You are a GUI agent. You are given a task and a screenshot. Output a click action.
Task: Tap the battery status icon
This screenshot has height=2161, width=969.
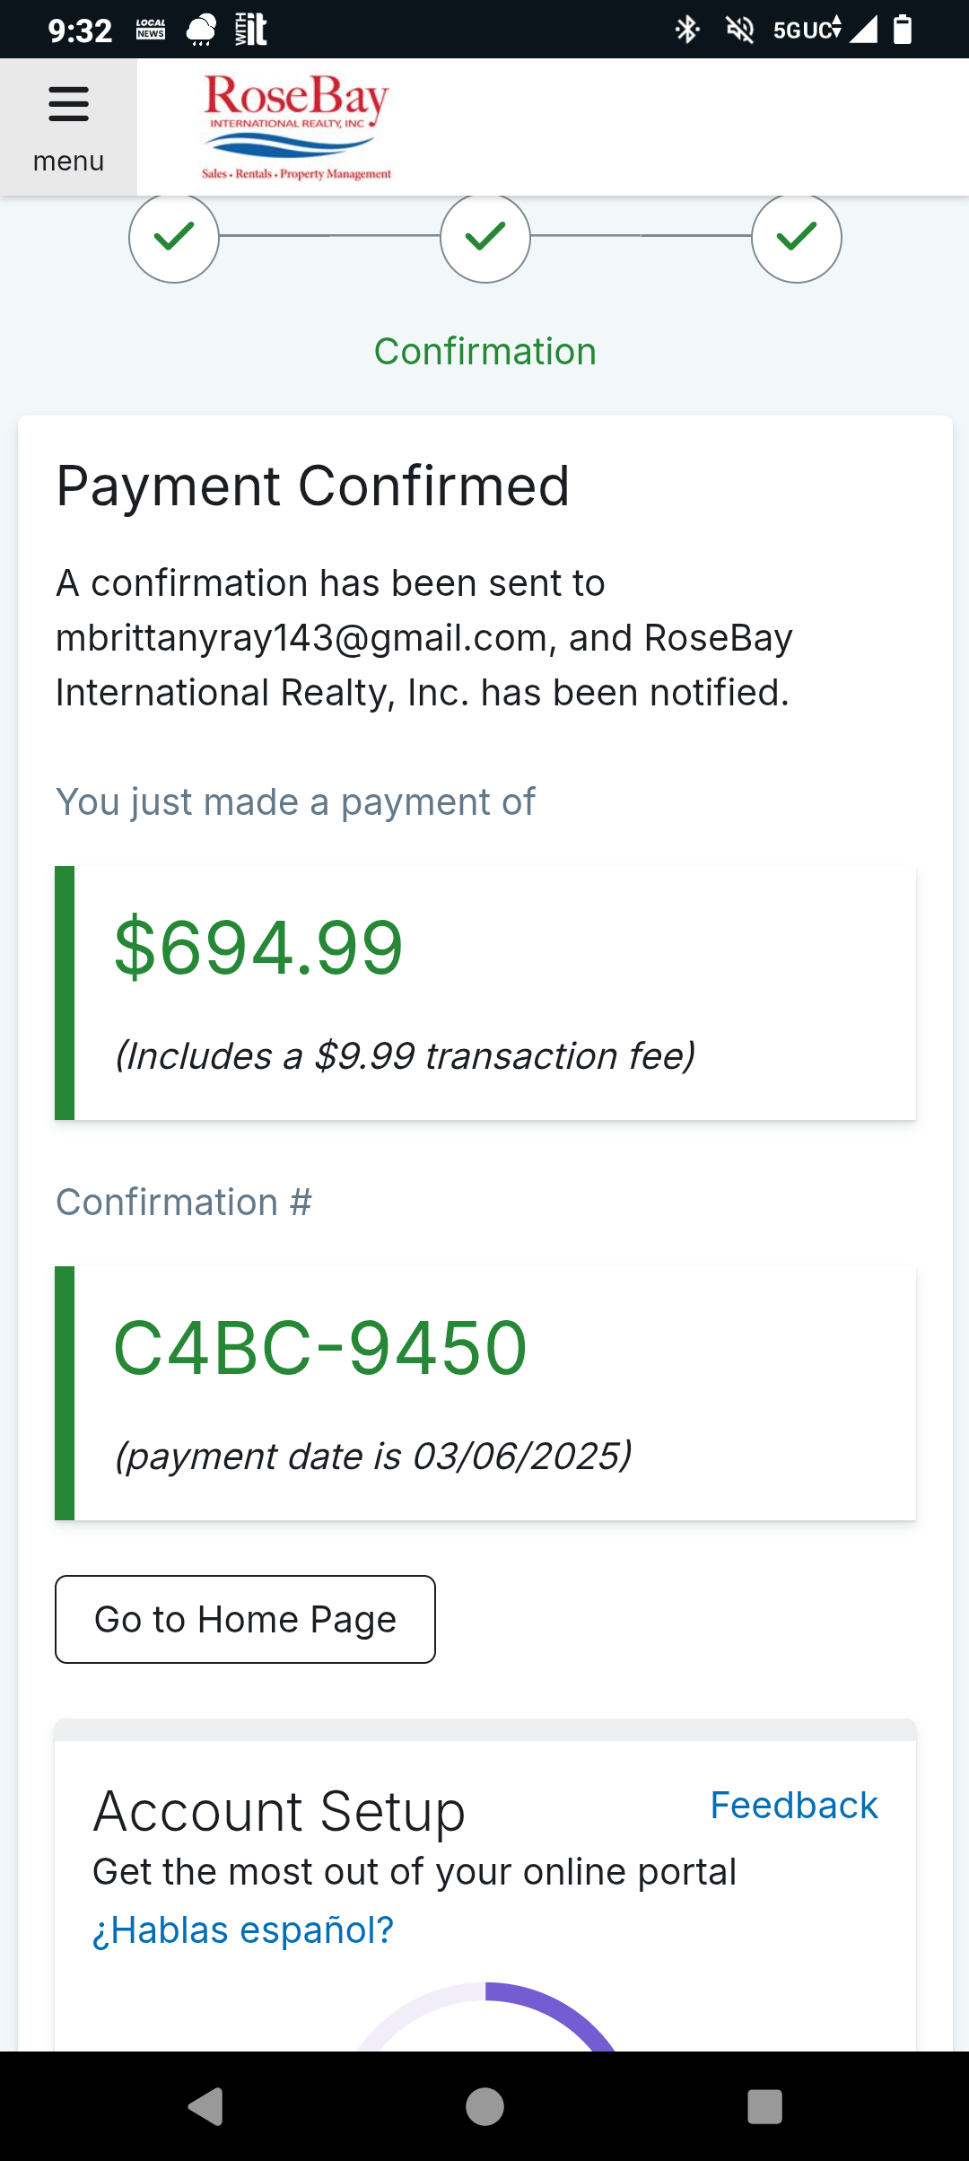coord(903,30)
